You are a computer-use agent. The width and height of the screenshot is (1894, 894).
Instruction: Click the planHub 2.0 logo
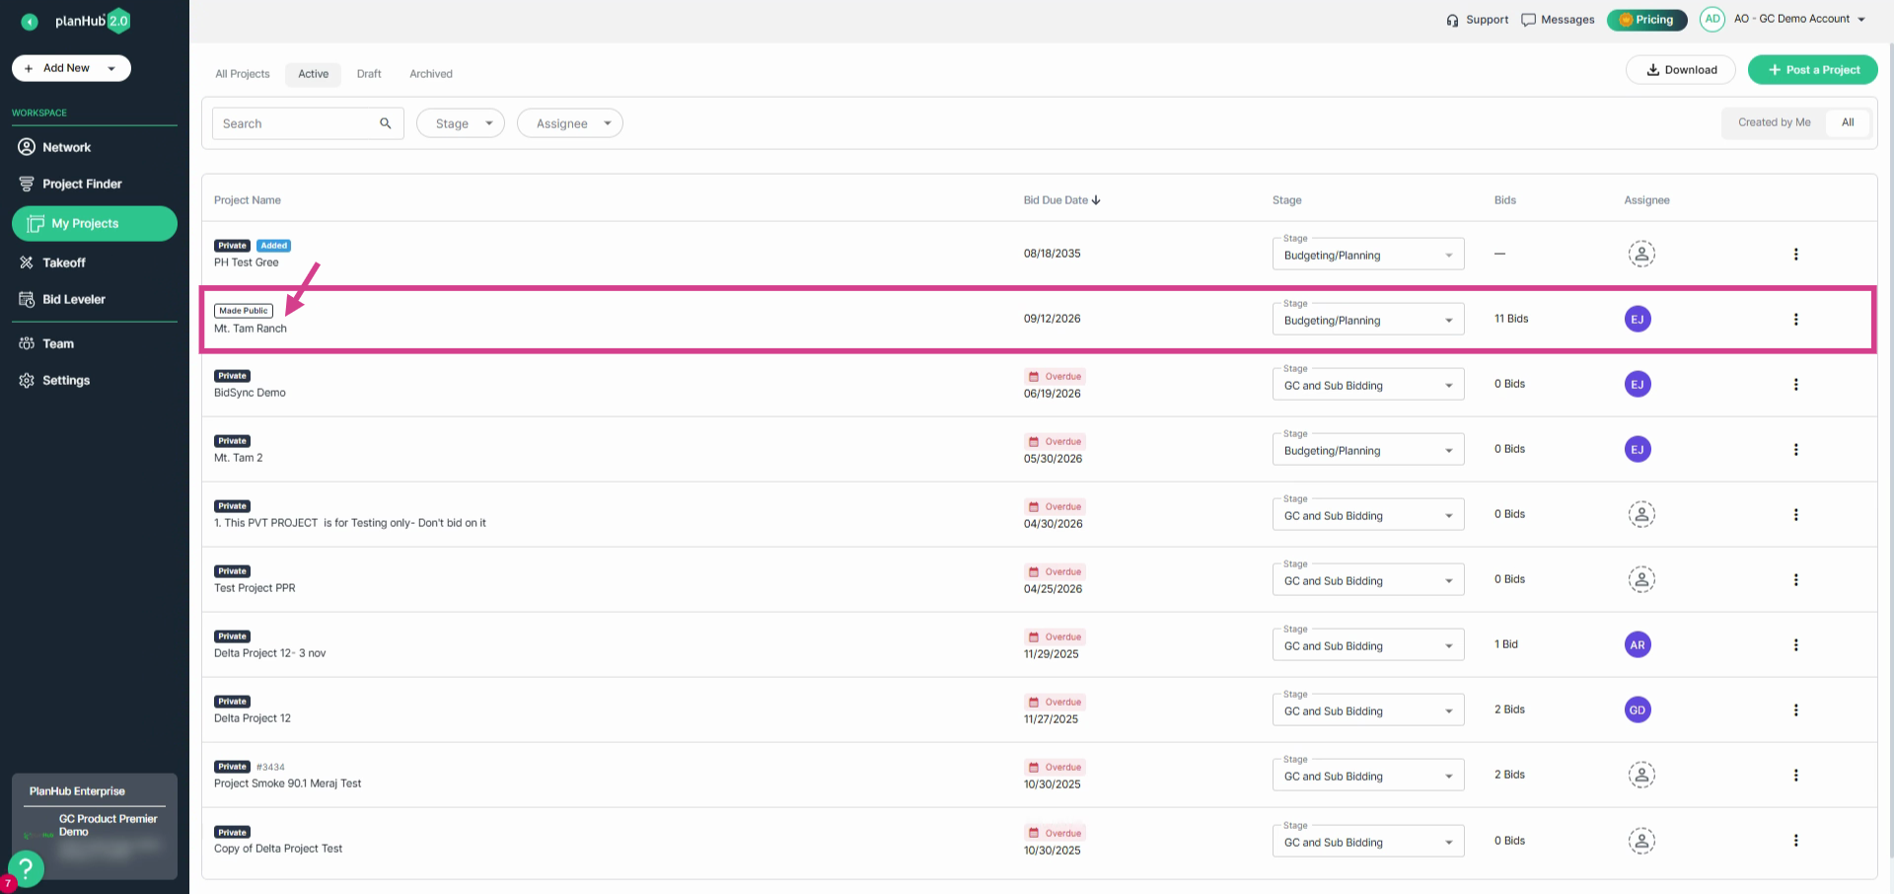pos(93,21)
